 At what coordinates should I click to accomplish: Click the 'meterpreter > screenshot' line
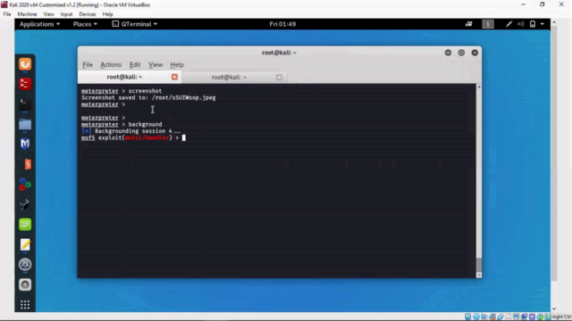[x=122, y=91]
